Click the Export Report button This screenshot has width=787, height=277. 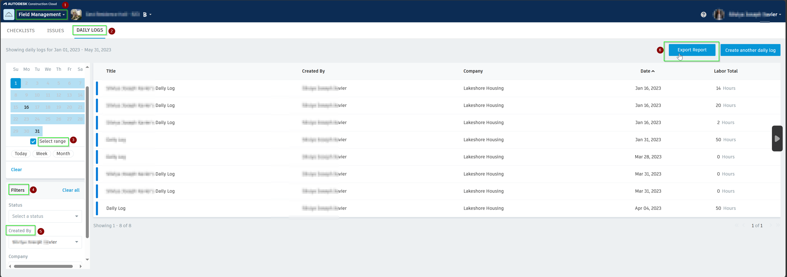pyautogui.click(x=691, y=50)
